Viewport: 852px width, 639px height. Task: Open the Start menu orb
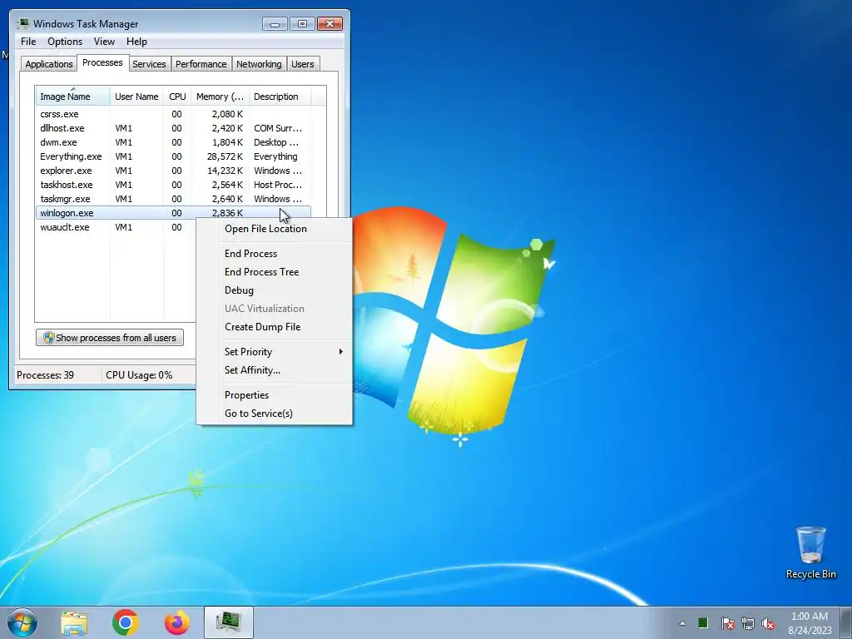tap(22, 622)
